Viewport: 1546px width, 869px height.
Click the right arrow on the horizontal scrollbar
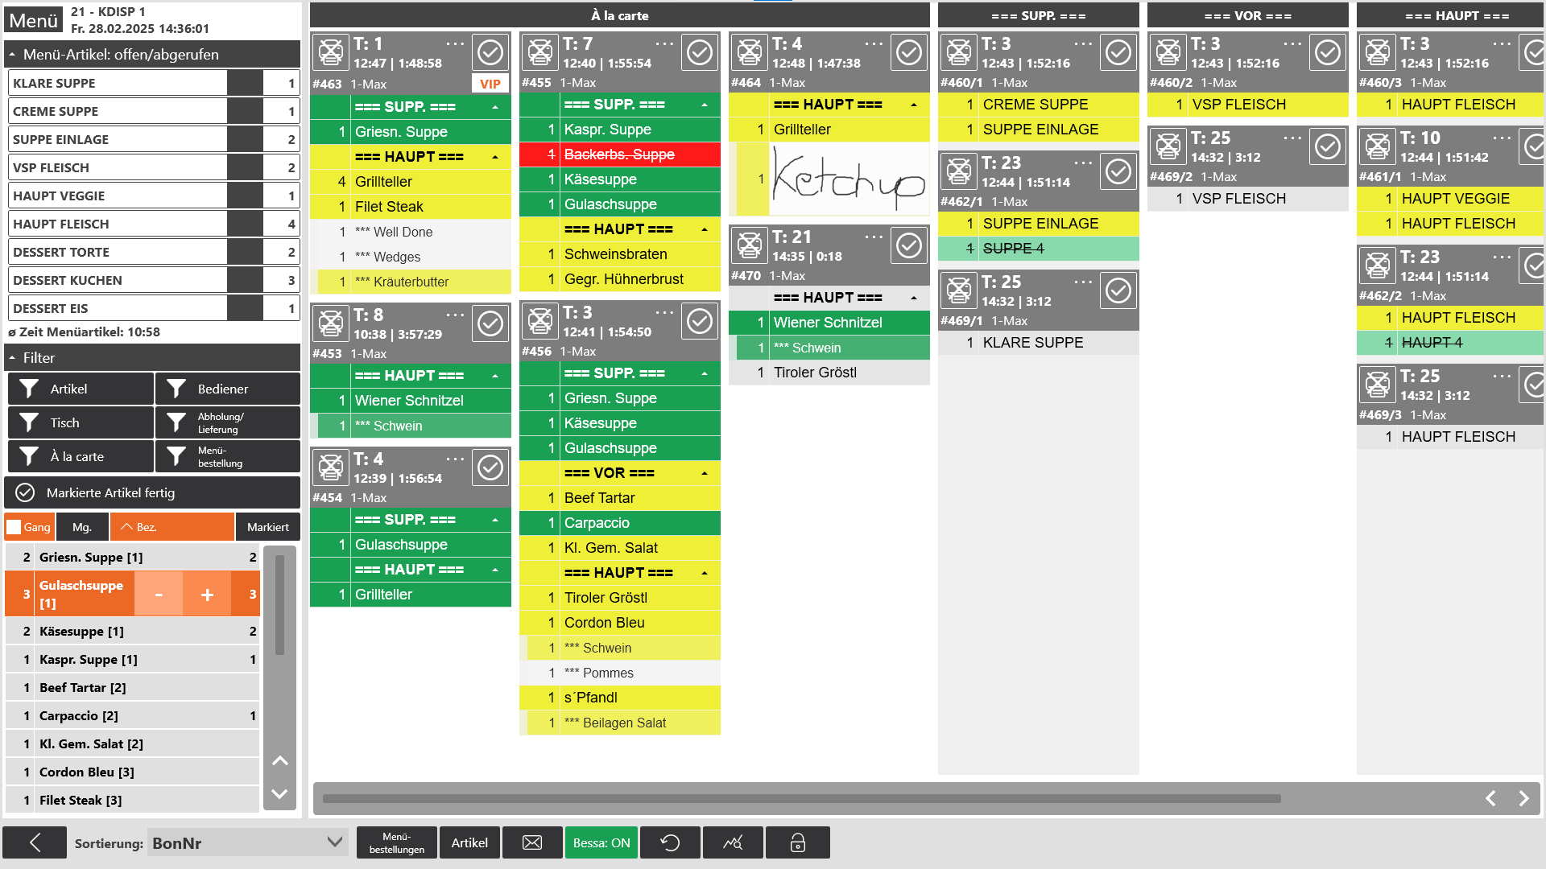(1523, 798)
